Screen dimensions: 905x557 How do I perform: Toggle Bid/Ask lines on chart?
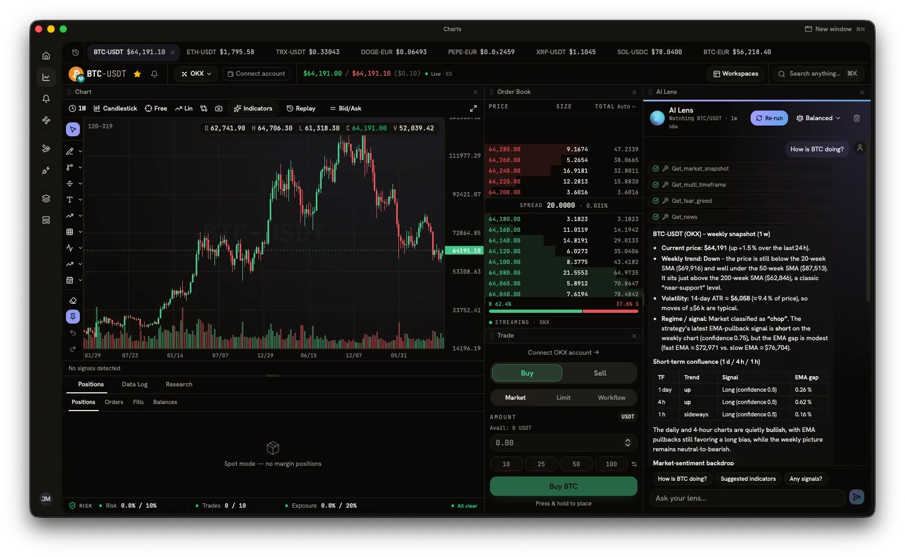tap(345, 108)
